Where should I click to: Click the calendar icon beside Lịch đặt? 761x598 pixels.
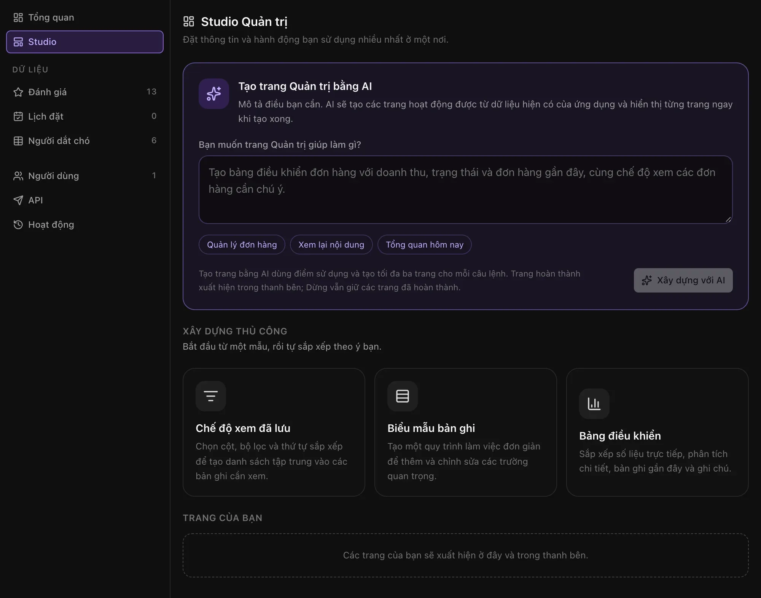[18, 116]
